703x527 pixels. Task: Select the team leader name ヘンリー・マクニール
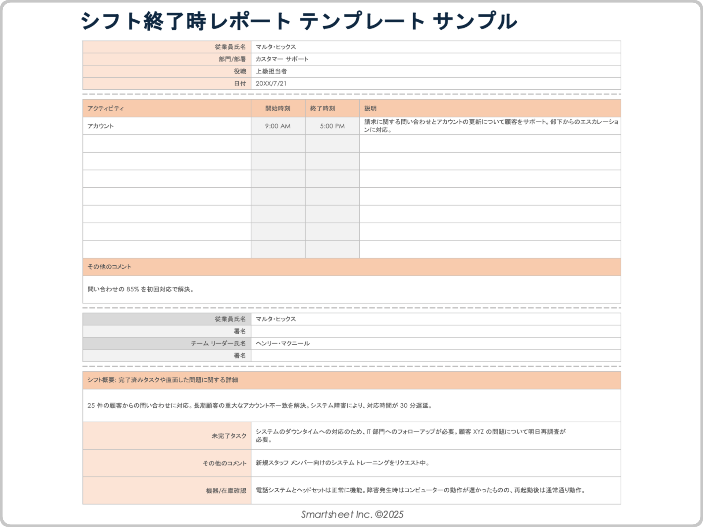282,343
